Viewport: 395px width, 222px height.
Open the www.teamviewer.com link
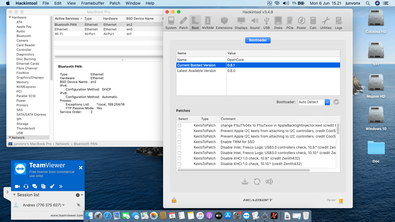(x=67, y=215)
